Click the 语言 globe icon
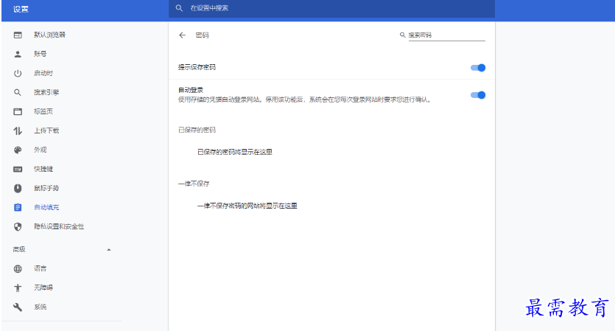 tap(18, 269)
